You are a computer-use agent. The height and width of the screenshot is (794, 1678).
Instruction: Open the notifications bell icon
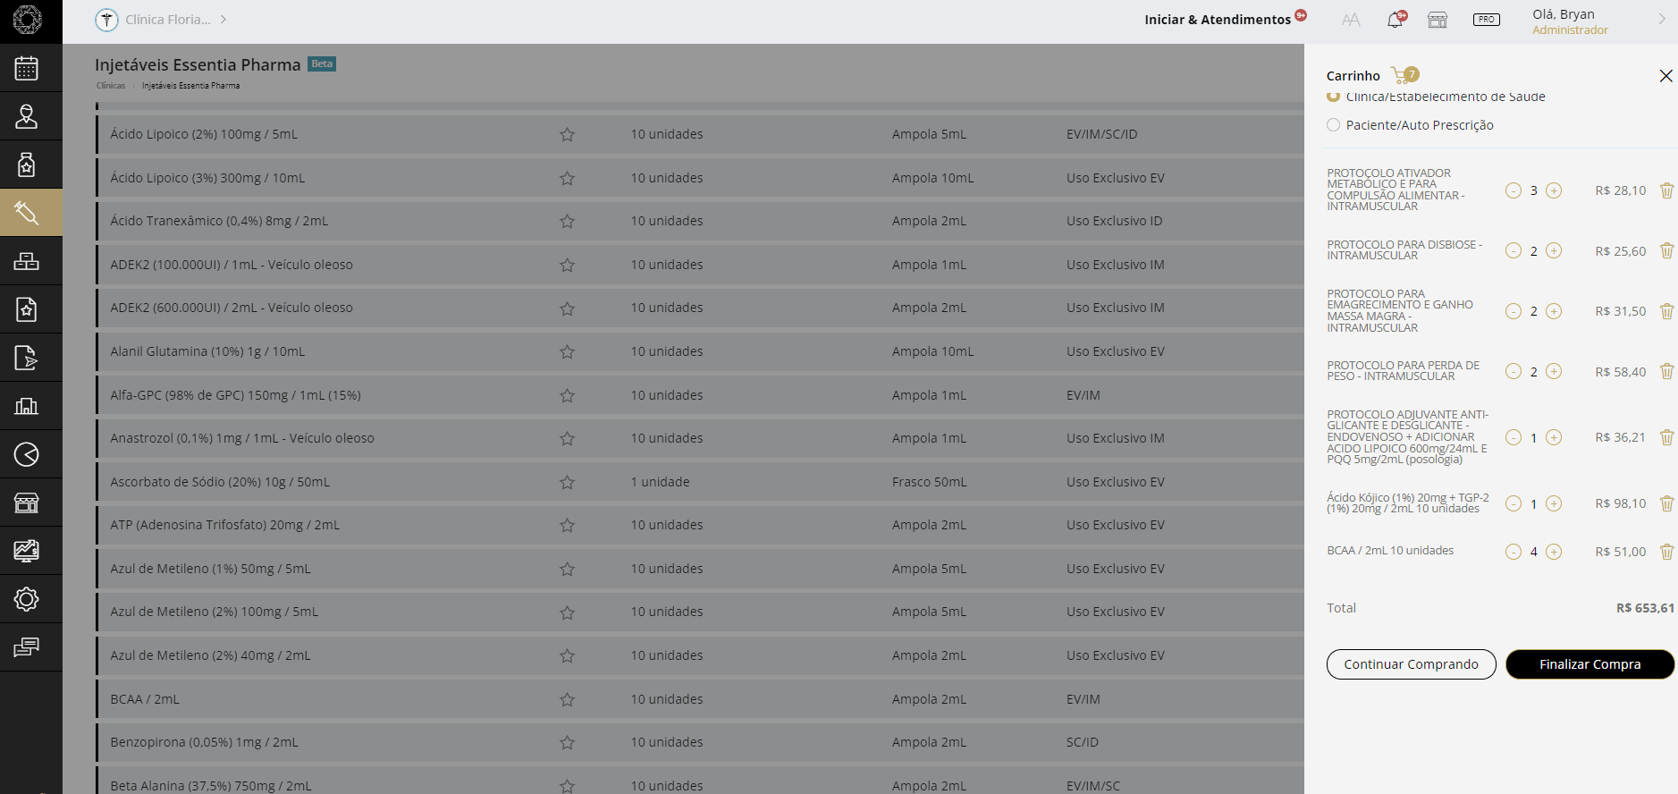coord(1395,20)
